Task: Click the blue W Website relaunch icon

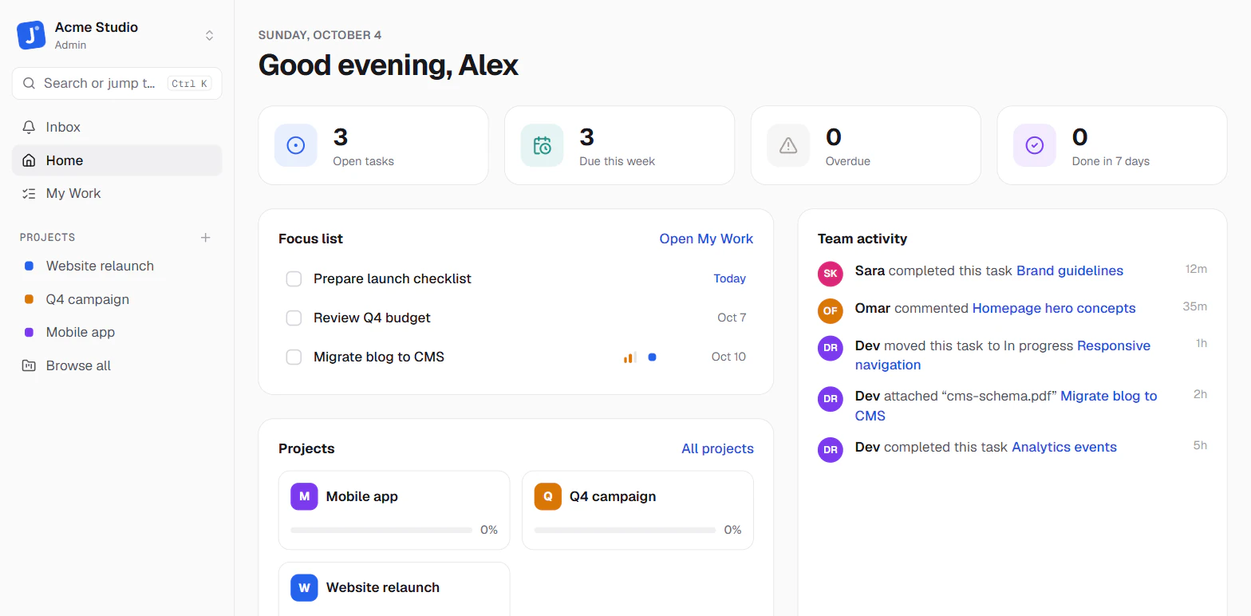Action: click(x=304, y=587)
